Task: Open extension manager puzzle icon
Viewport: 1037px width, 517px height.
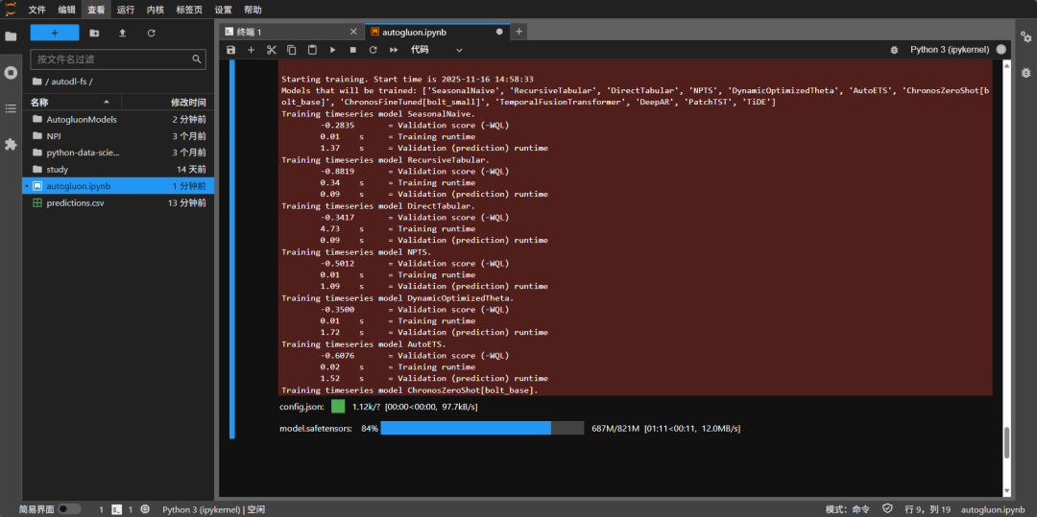Action: 11,144
